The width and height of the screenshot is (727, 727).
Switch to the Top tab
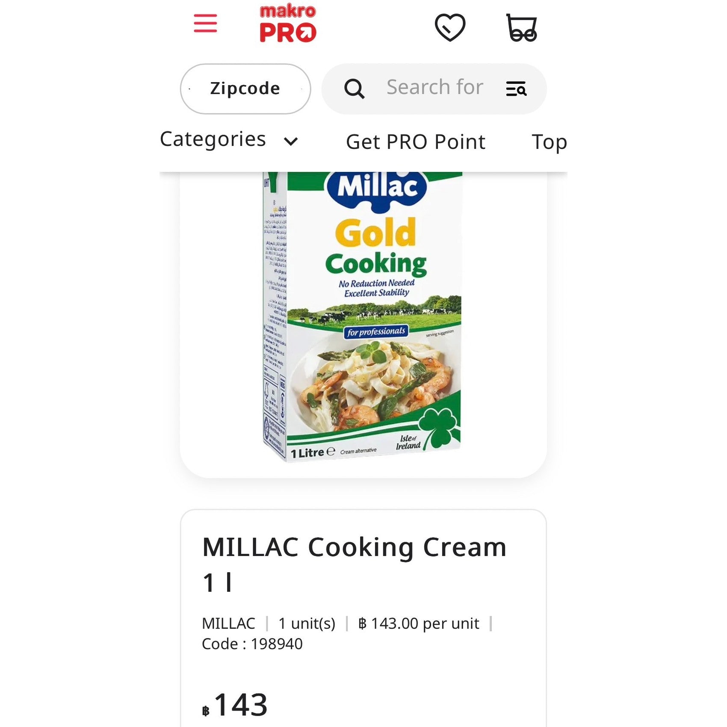[x=549, y=142]
